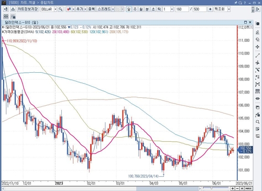Image resolution: width=262 pixels, height=191 pixels.
Task: Click the 100,766(2023/04/14) low marker label
Action: (x=143, y=176)
